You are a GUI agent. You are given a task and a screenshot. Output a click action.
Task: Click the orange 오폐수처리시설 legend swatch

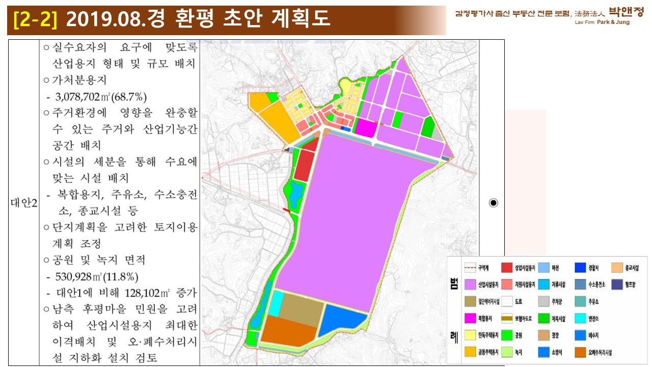(581, 352)
